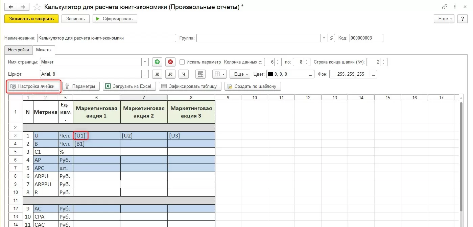Select header cell Маркетинговая акция 3

[191, 112]
